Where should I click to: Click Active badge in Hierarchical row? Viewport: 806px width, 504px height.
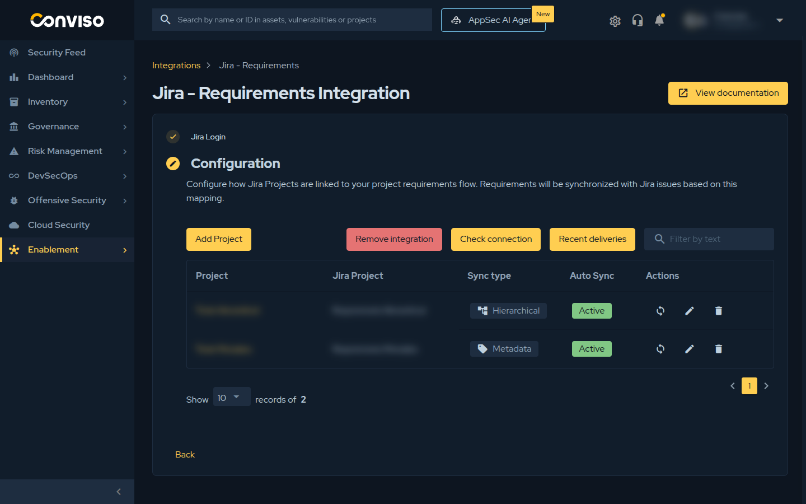pos(592,311)
